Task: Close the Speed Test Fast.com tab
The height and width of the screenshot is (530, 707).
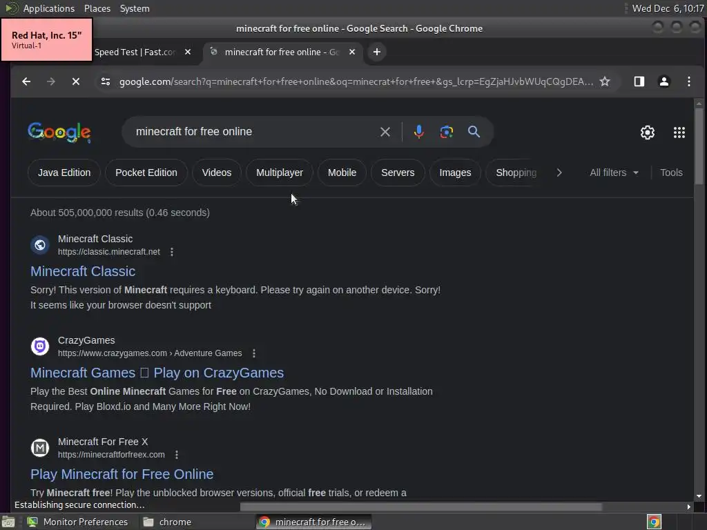Action: [188, 52]
